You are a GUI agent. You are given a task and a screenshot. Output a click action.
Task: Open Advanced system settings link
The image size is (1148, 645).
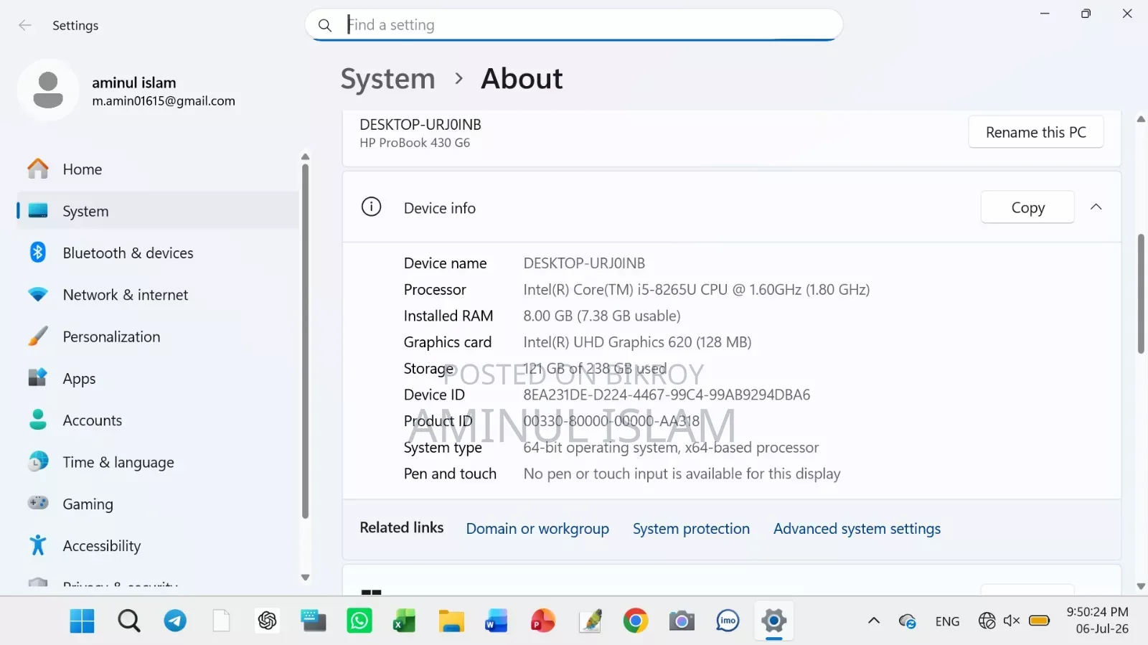[857, 529]
